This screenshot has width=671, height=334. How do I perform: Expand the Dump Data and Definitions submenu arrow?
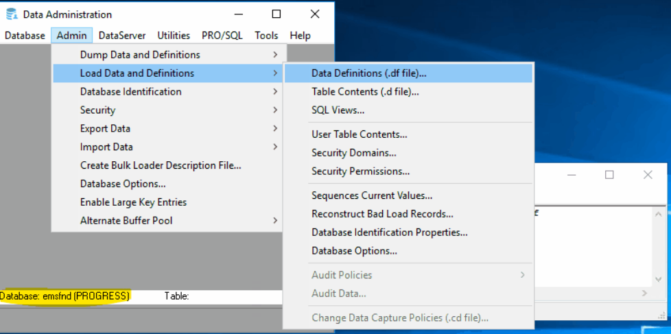click(274, 55)
